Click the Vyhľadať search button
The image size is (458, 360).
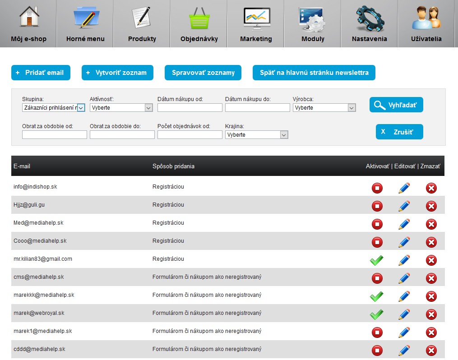click(x=396, y=105)
